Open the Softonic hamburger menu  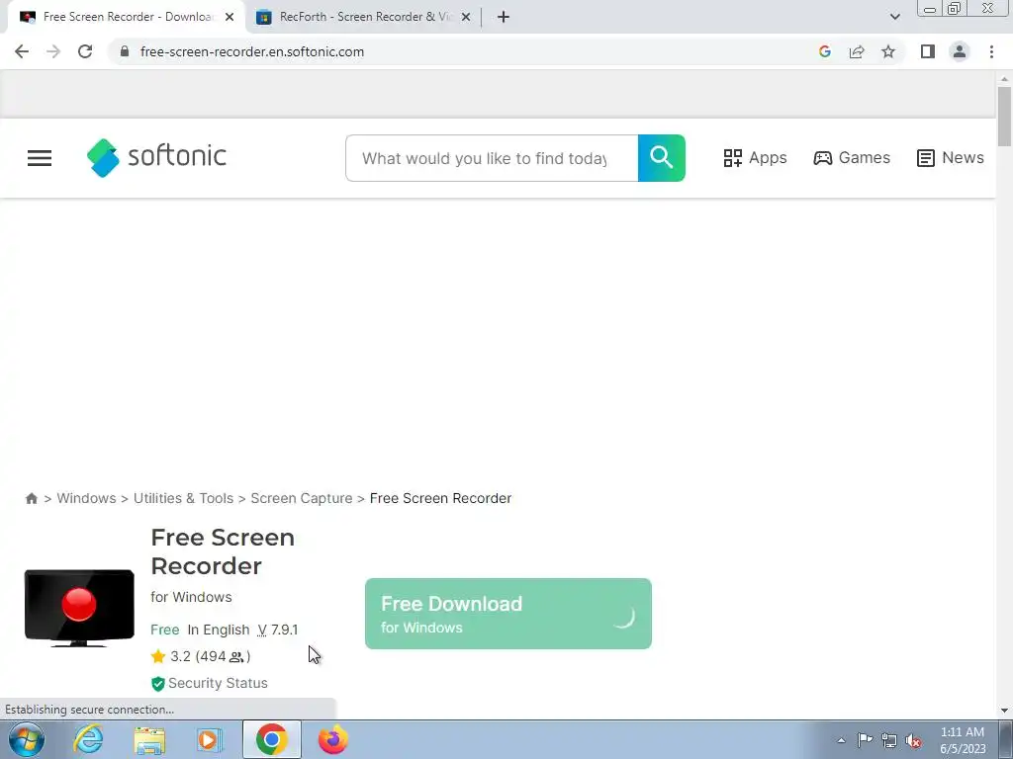pyautogui.click(x=40, y=158)
